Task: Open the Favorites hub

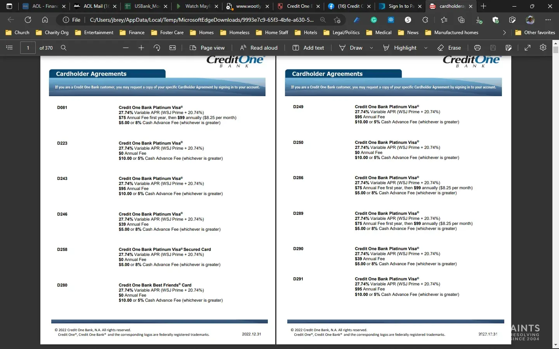Action: click(444, 20)
